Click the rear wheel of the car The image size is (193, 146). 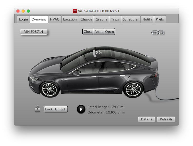click(133, 89)
